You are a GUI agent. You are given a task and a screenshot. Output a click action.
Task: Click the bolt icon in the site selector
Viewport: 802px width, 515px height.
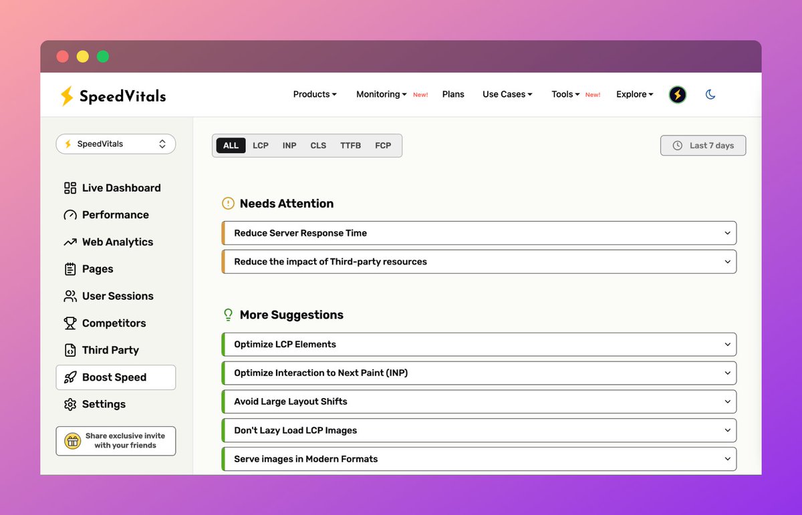point(68,144)
